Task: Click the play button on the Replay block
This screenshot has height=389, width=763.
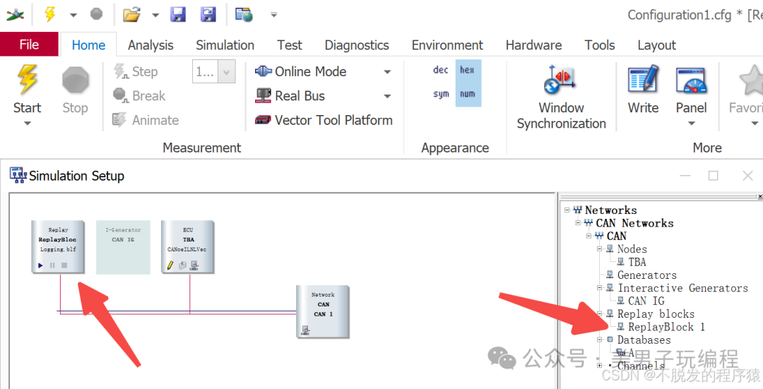Action: click(40, 265)
